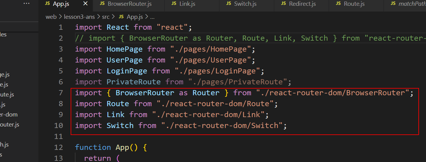Select explorer folder ending in 'er-dom'
The image size is (426, 162).
pos(9,114)
